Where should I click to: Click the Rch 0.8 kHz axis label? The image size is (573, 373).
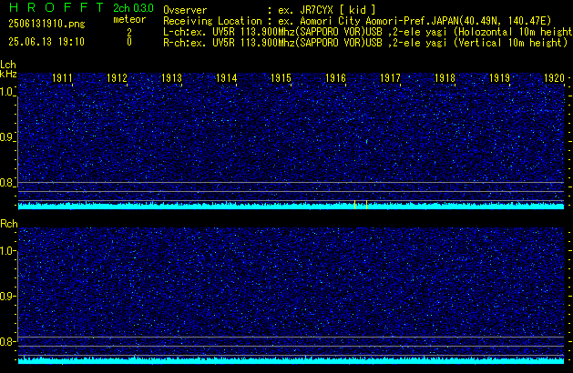[6, 341]
